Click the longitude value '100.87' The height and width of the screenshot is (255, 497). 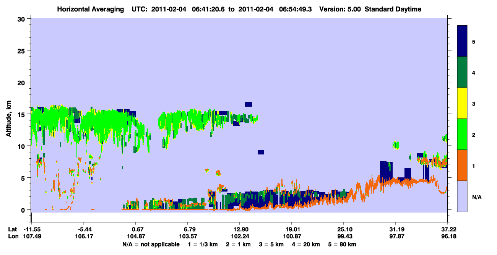291,236
